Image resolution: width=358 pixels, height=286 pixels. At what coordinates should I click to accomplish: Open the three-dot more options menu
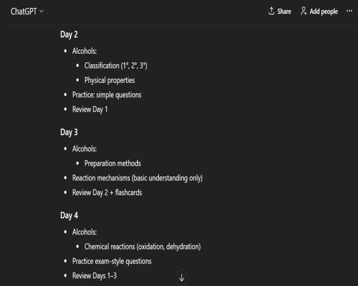pos(349,12)
